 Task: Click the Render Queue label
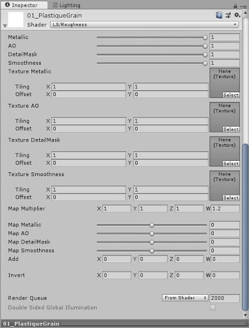click(x=28, y=298)
